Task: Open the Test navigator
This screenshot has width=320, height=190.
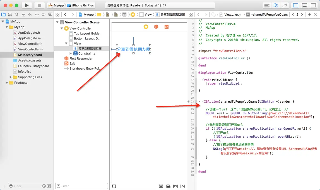Action: pyautogui.click(x=30, y=14)
